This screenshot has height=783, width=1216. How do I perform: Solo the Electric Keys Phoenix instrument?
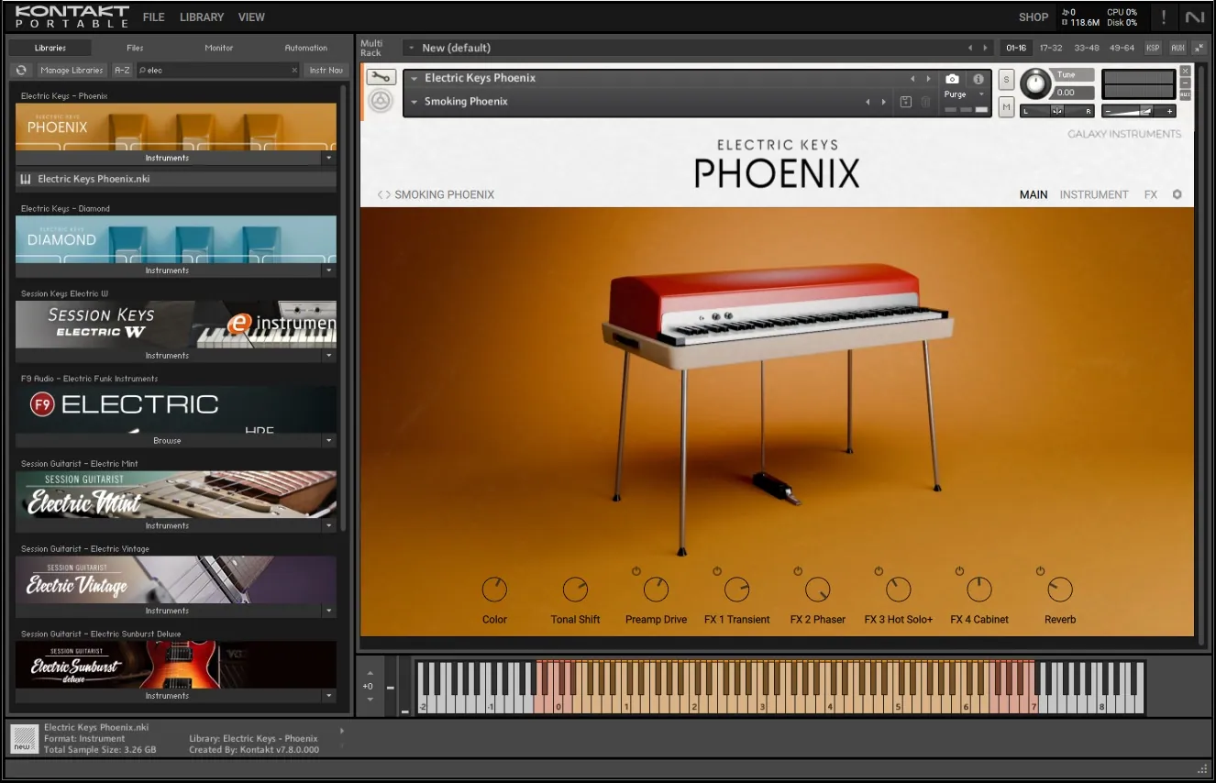point(1005,80)
